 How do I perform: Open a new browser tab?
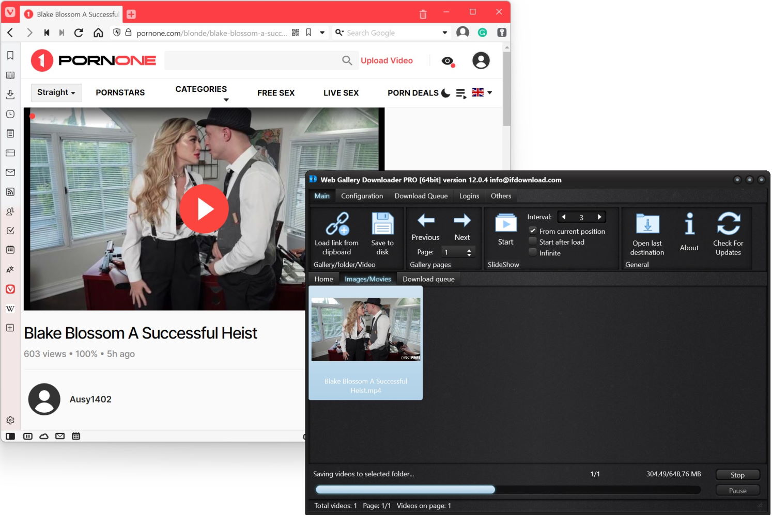(x=131, y=14)
